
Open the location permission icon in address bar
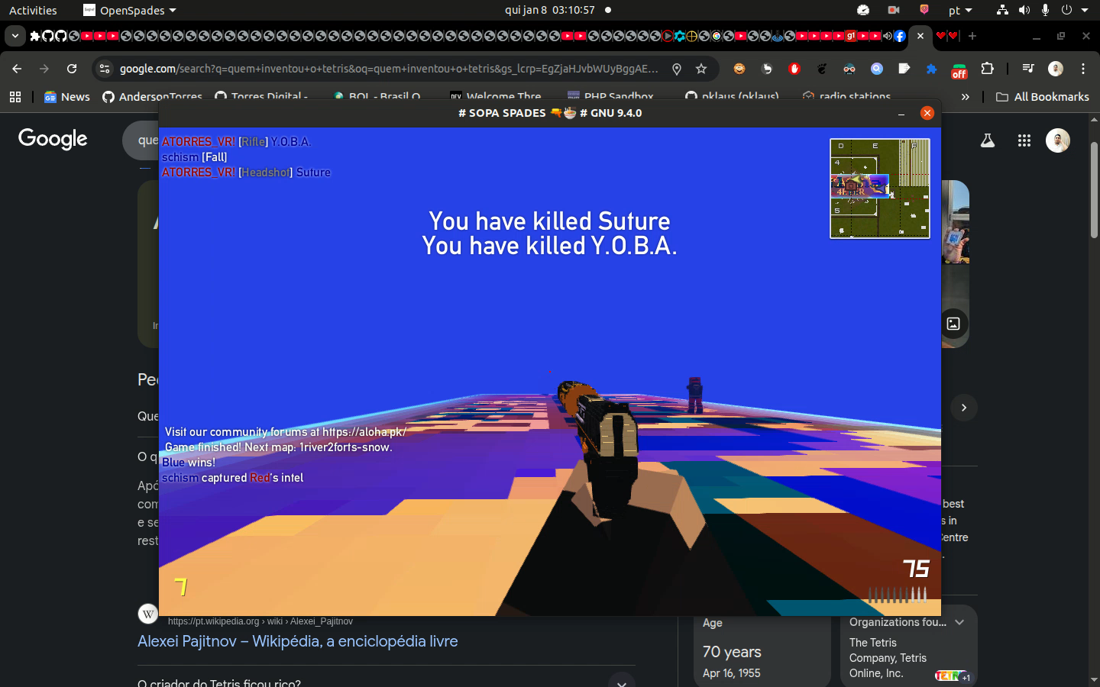tap(677, 69)
